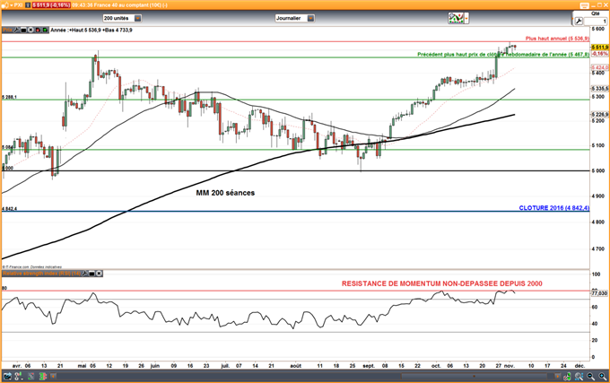Click the magnifier with chart icon bottom-right
The height and width of the screenshot is (383, 610).
(579, 376)
